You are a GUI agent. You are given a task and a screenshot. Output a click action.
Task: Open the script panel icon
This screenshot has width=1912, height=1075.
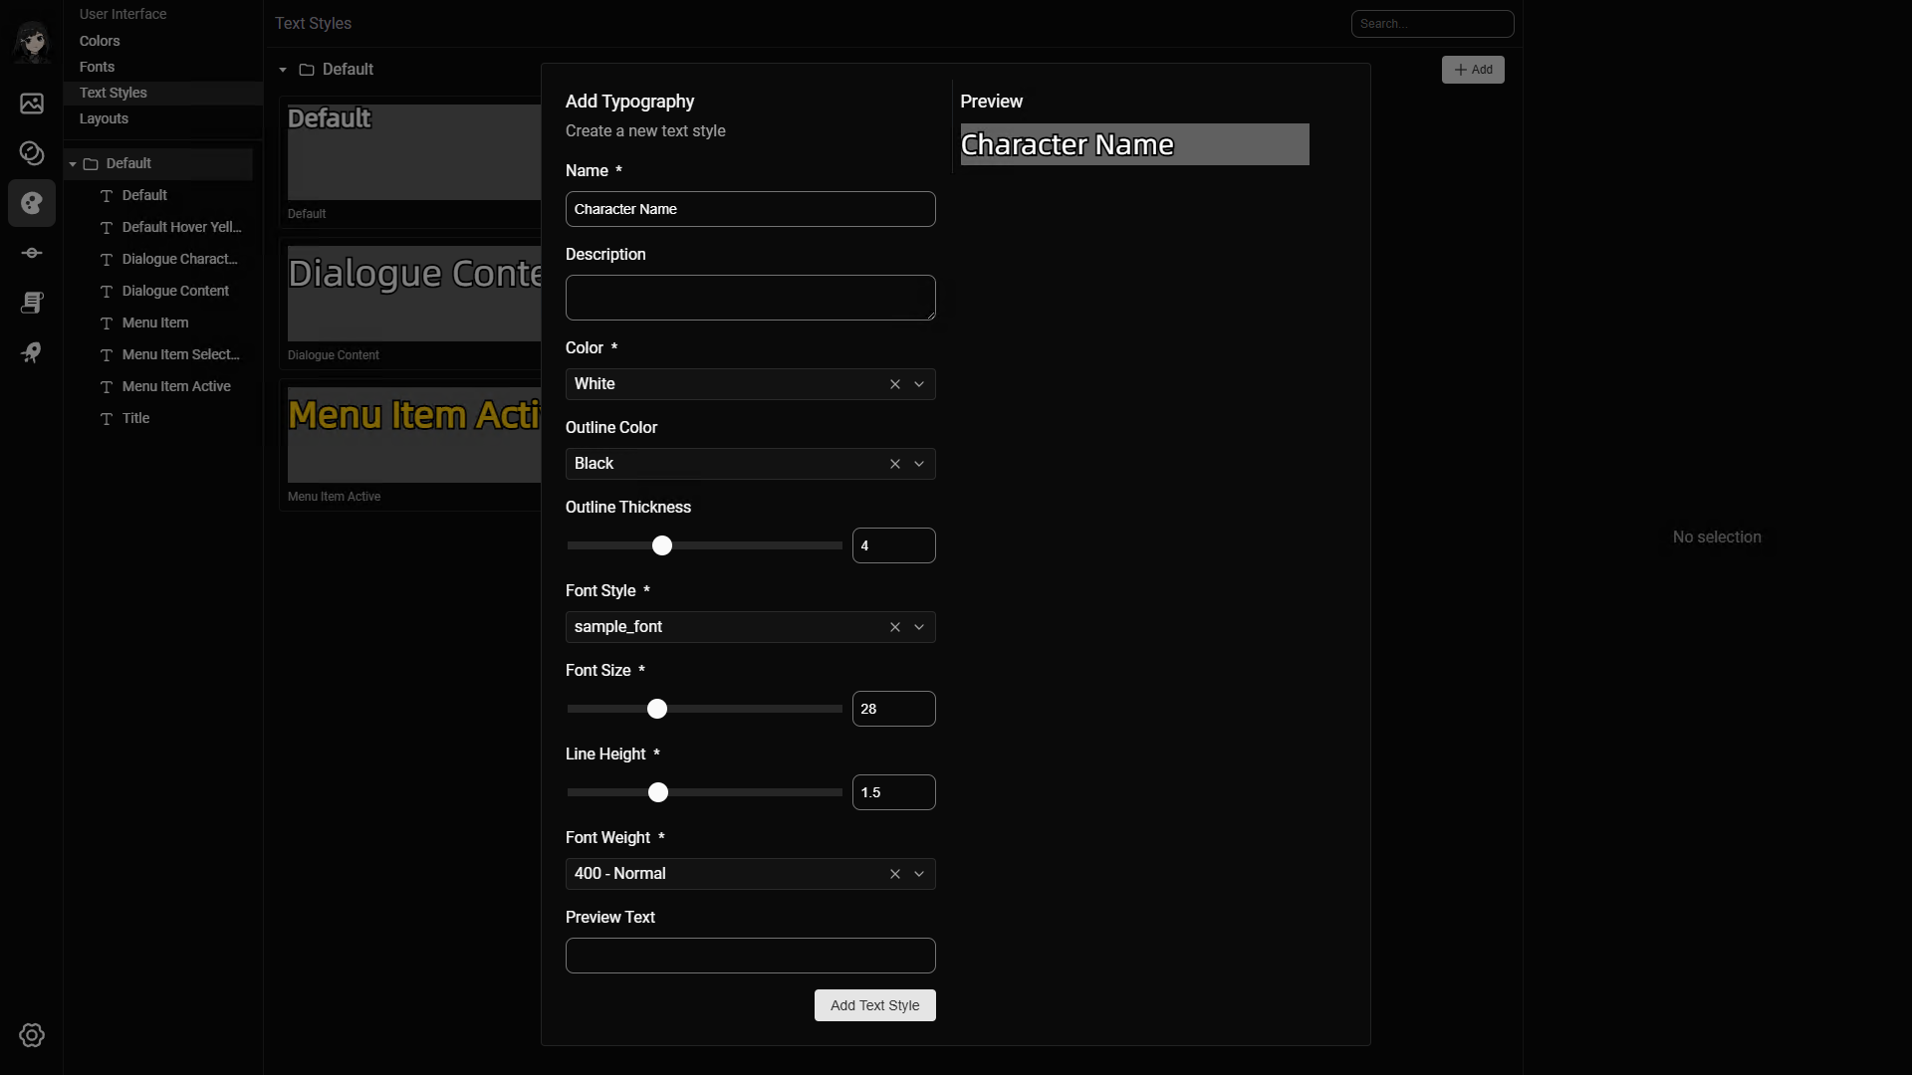(32, 304)
